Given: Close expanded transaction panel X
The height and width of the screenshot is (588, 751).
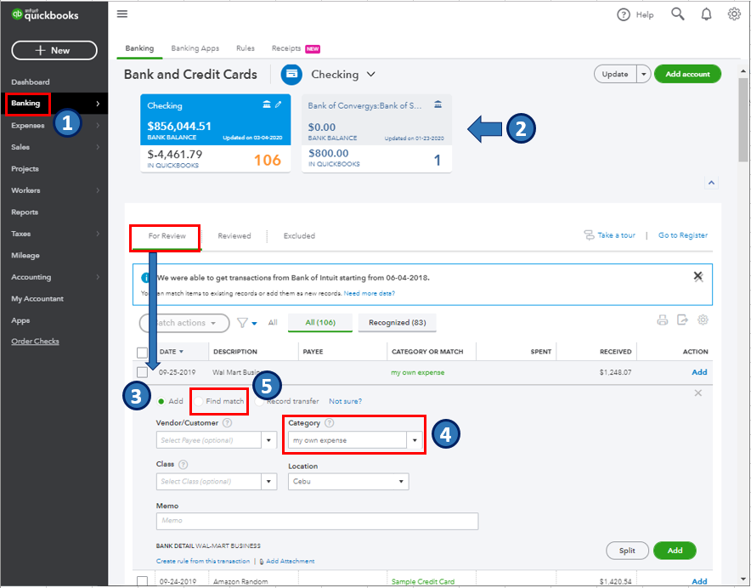Looking at the screenshot, I should 698,393.
